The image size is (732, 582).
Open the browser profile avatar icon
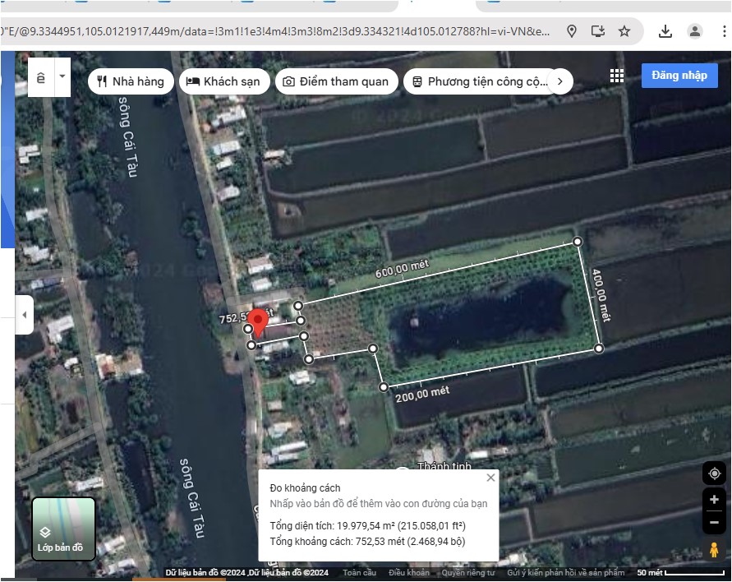tap(695, 31)
